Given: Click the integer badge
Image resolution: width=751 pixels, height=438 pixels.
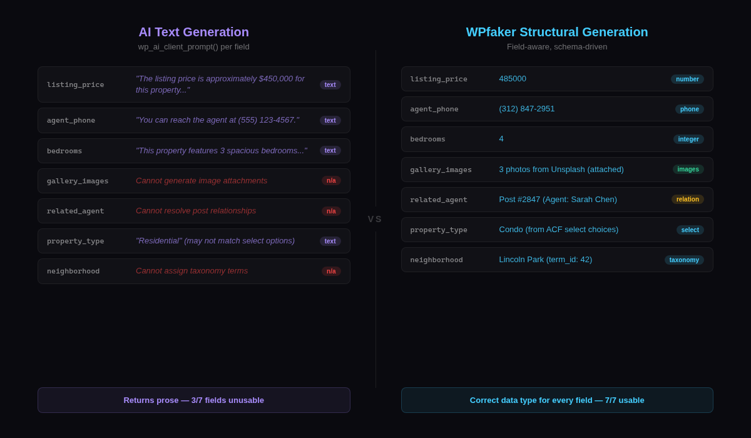Looking at the screenshot, I should (688, 139).
